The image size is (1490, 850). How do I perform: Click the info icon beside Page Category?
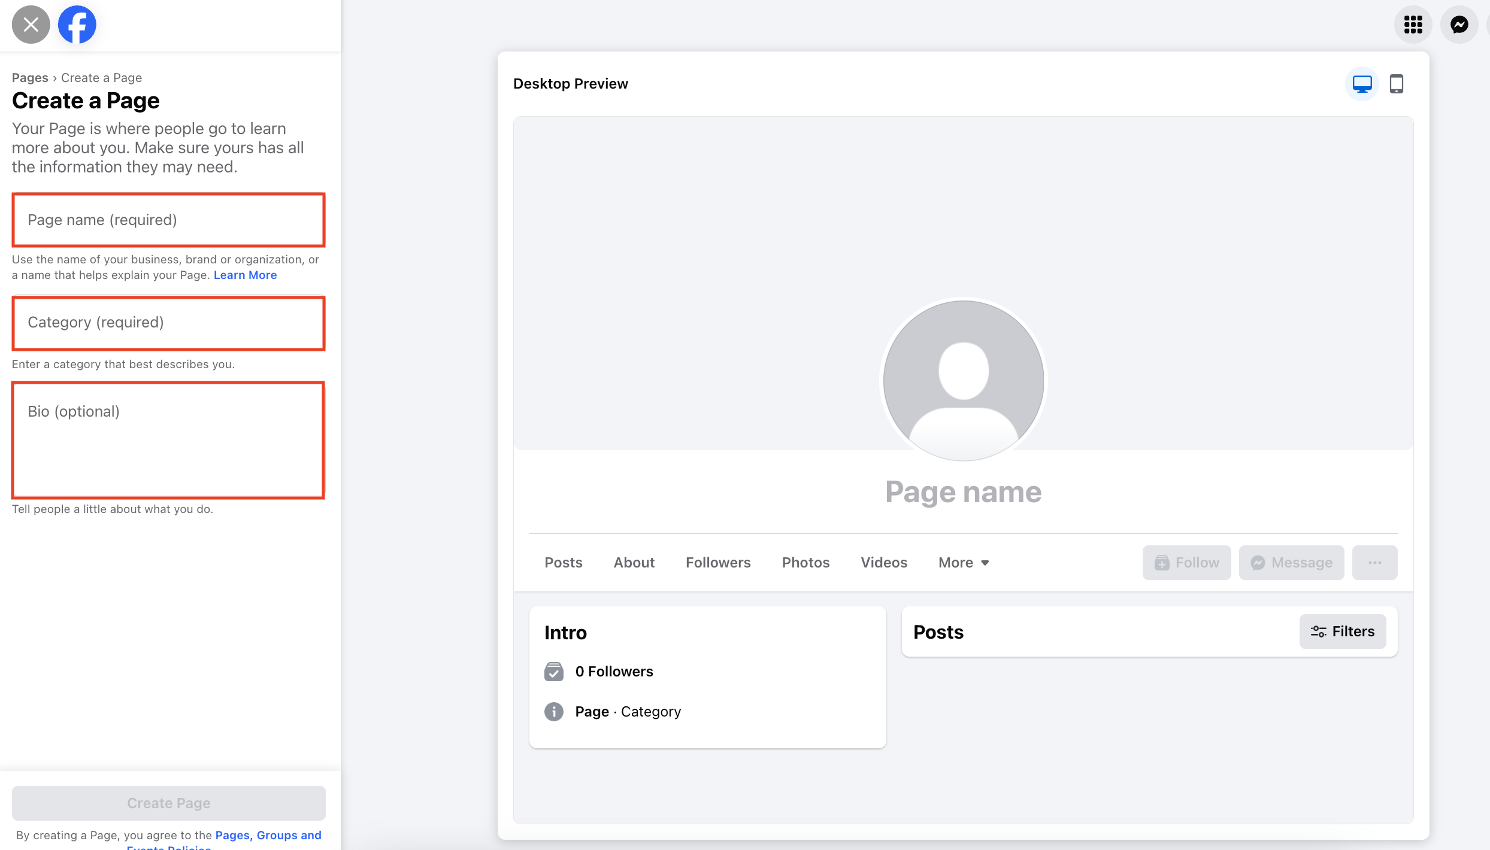pyautogui.click(x=553, y=712)
